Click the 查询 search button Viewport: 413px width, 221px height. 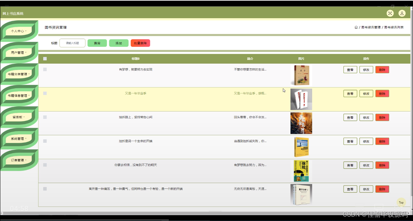tap(97, 43)
